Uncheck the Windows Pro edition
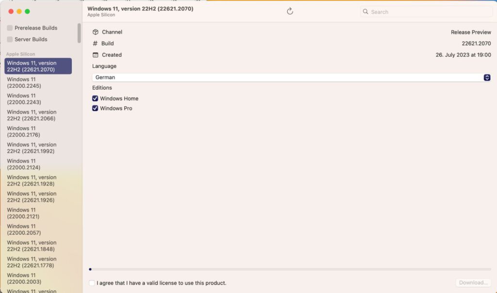497x293 pixels. point(95,108)
